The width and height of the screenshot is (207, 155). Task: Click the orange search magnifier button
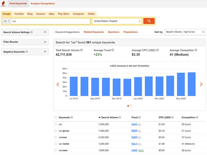(149, 21)
